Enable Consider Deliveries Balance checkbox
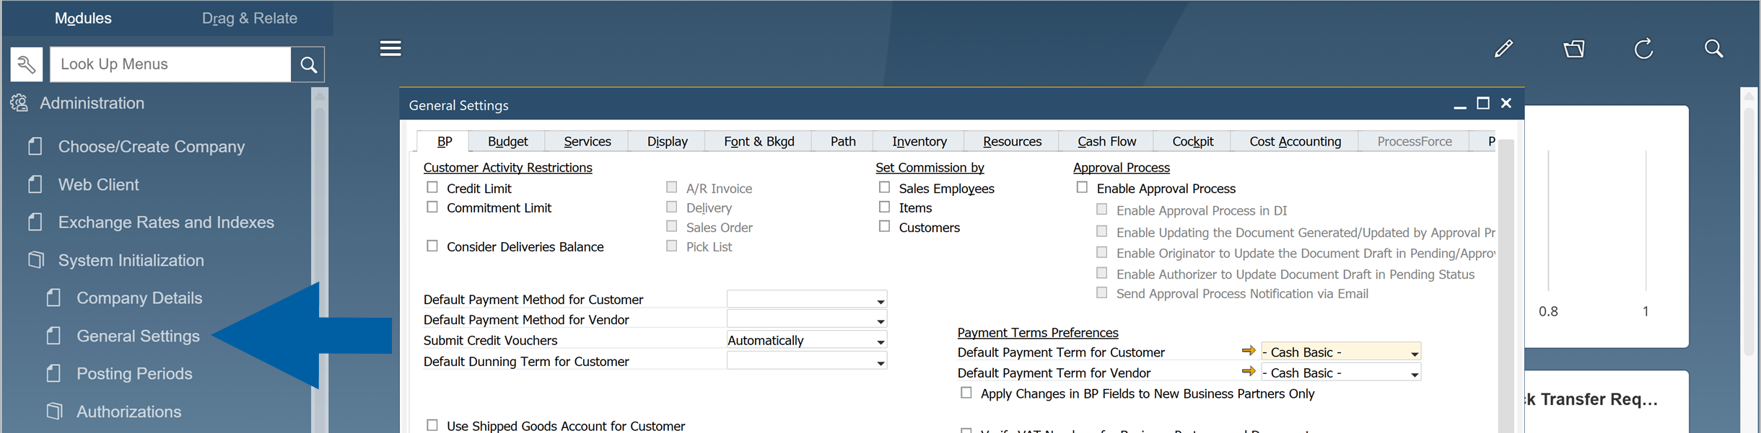The height and width of the screenshot is (433, 1761). (432, 246)
